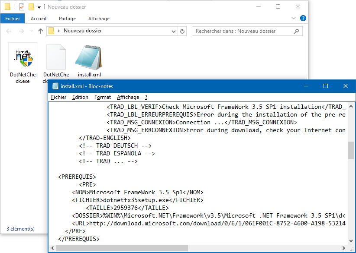Open quick access toolbar customize dropdown
This screenshot has width=356, height=253.
point(39,7)
